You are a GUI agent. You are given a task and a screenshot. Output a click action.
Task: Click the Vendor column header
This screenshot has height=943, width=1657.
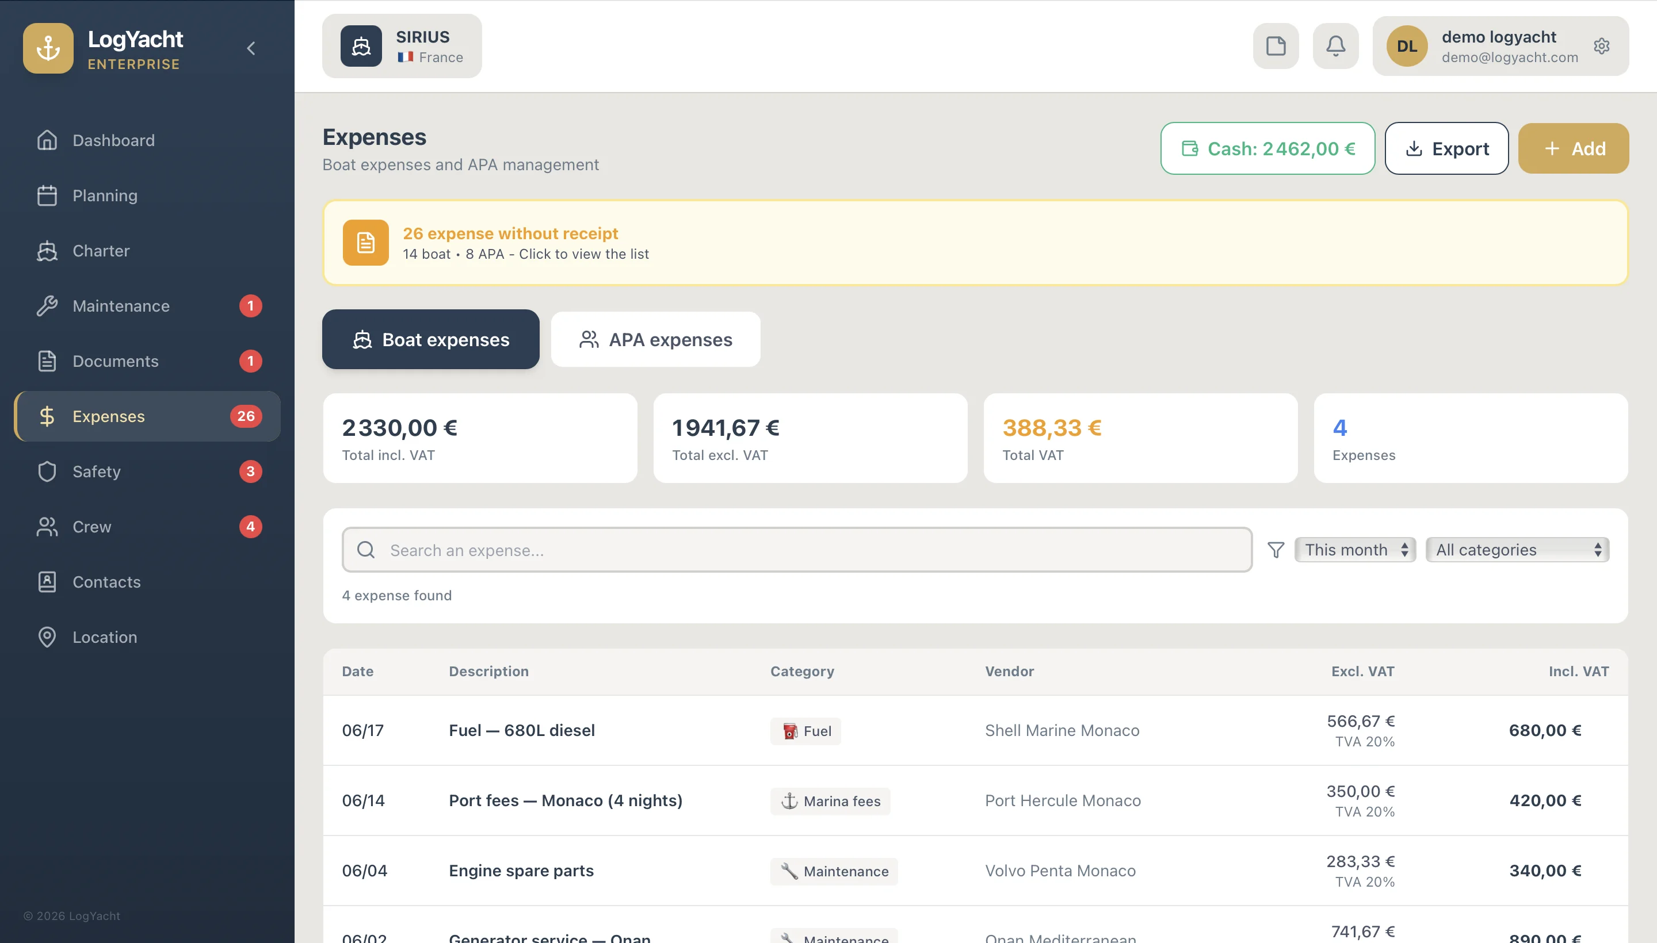pyautogui.click(x=1010, y=672)
